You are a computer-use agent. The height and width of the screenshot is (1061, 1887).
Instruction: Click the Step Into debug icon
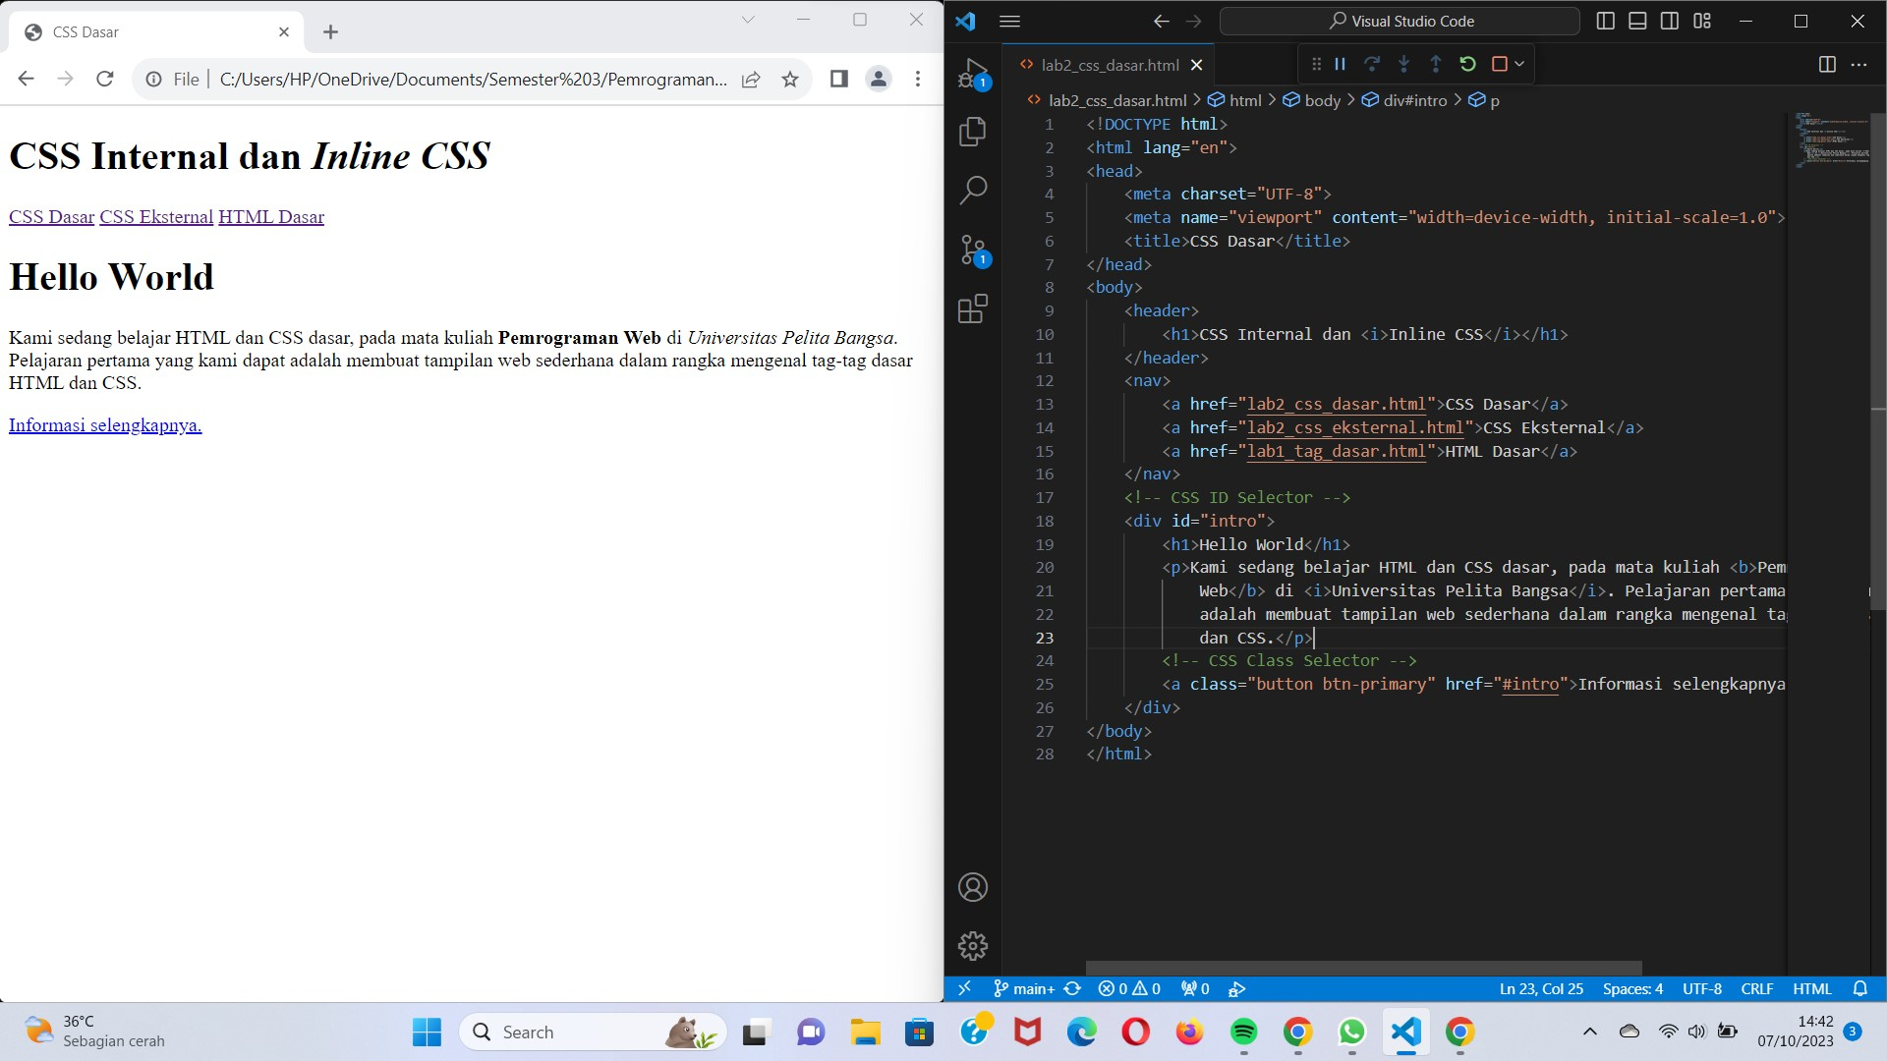[x=1403, y=63]
